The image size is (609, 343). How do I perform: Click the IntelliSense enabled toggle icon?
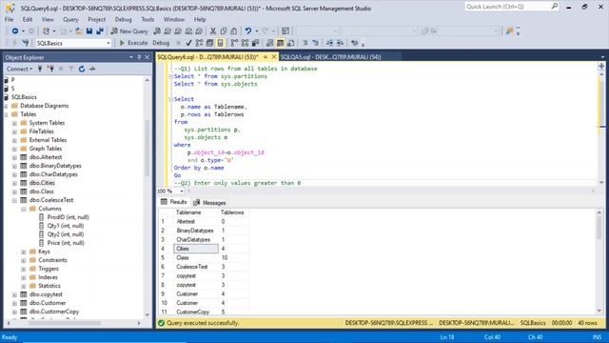point(220,43)
